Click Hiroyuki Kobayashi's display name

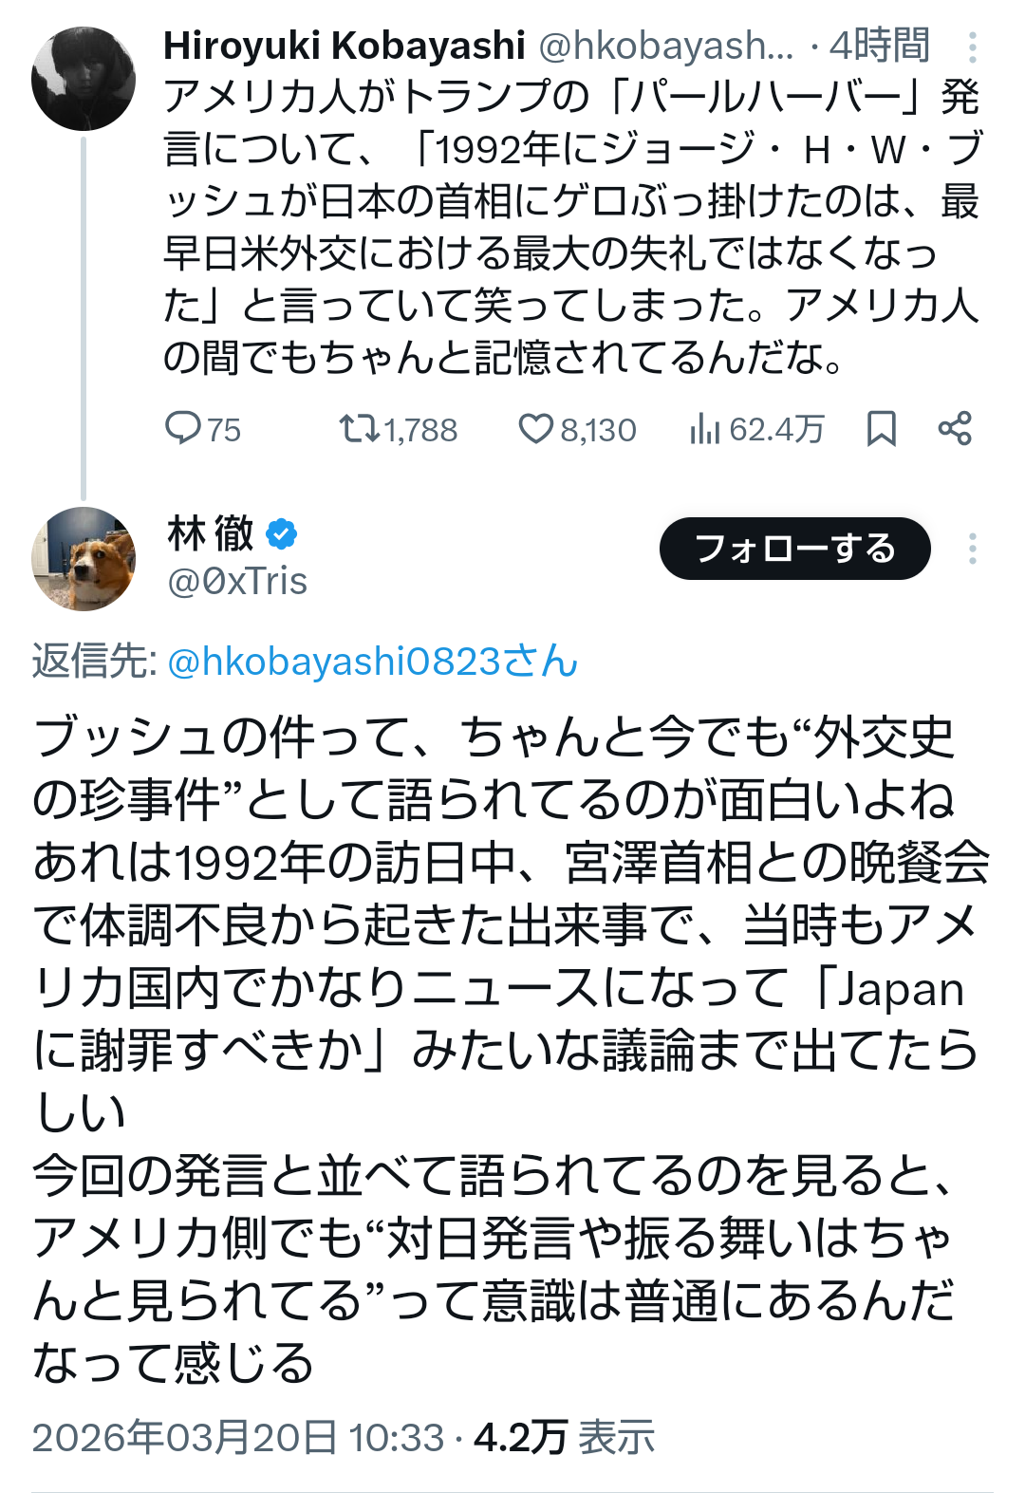click(344, 46)
